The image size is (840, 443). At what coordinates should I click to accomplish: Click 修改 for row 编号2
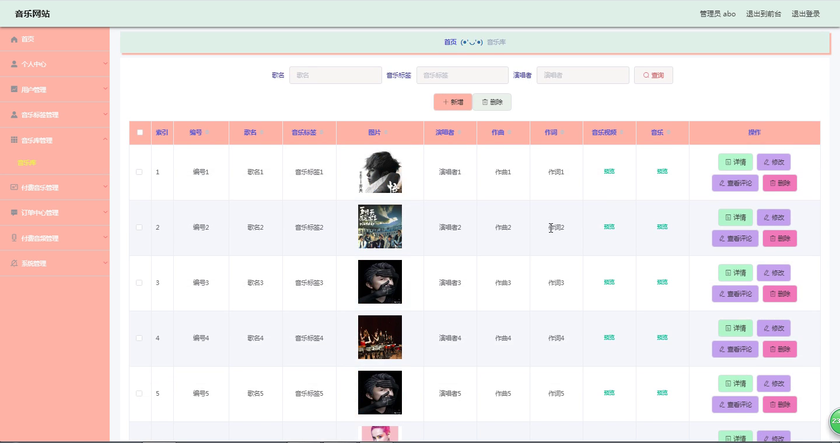(773, 217)
